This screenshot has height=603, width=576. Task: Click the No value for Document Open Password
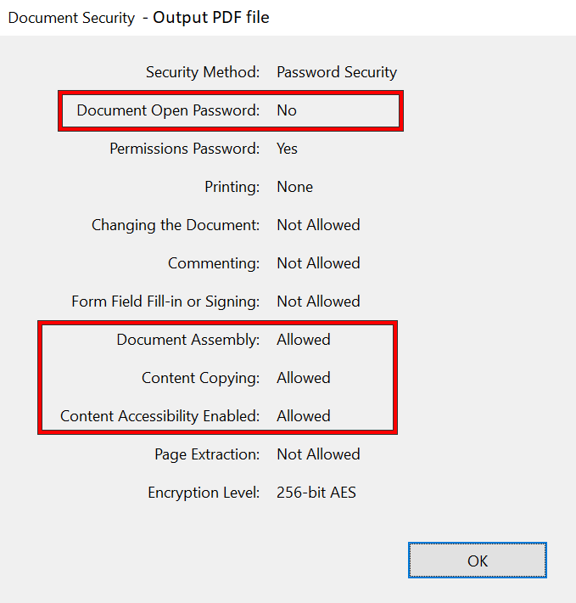(x=287, y=110)
